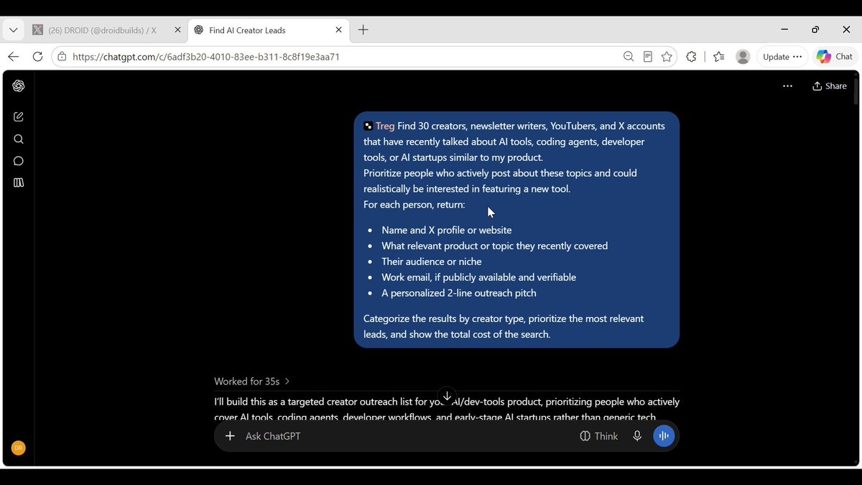862x485 pixels.
Task: Close the DROID X tab
Action: tap(177, 30)
